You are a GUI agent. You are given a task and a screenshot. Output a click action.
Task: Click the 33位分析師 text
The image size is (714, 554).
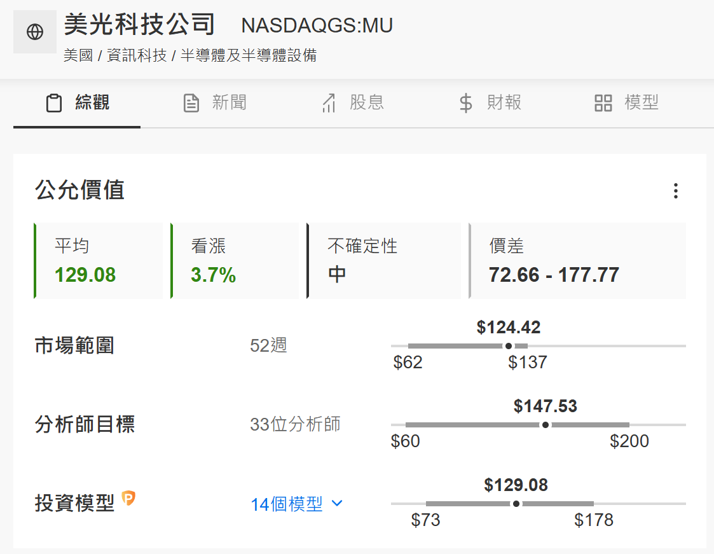[x=295, y=424]
